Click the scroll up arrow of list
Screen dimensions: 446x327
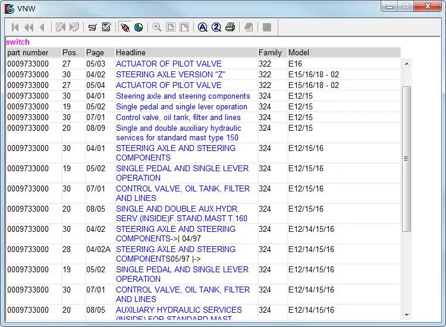(407, 64)
